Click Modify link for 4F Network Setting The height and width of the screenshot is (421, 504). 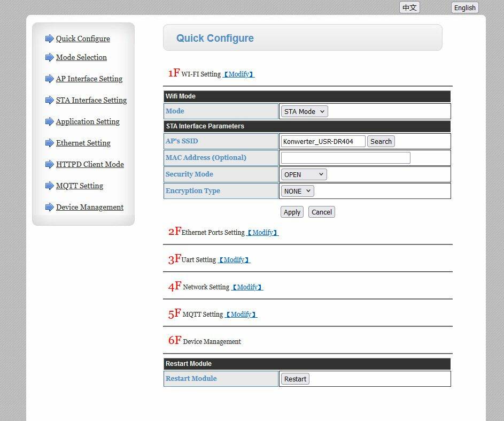pyautogui.click(x=247, y=287)
